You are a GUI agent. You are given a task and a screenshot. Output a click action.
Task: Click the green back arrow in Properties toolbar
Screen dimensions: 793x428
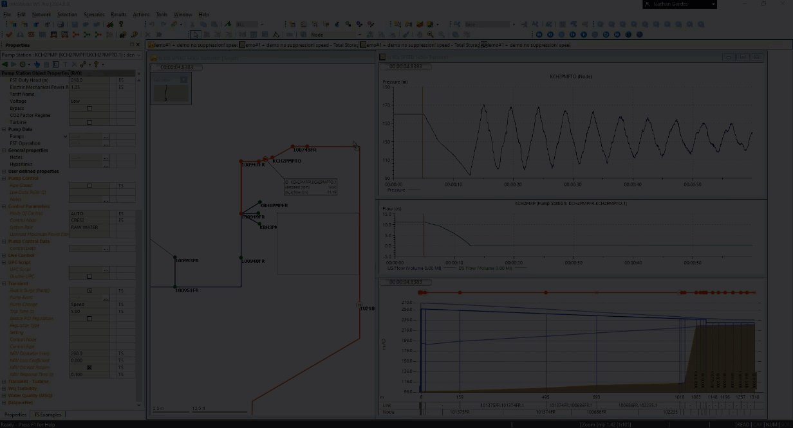[5, 64]
